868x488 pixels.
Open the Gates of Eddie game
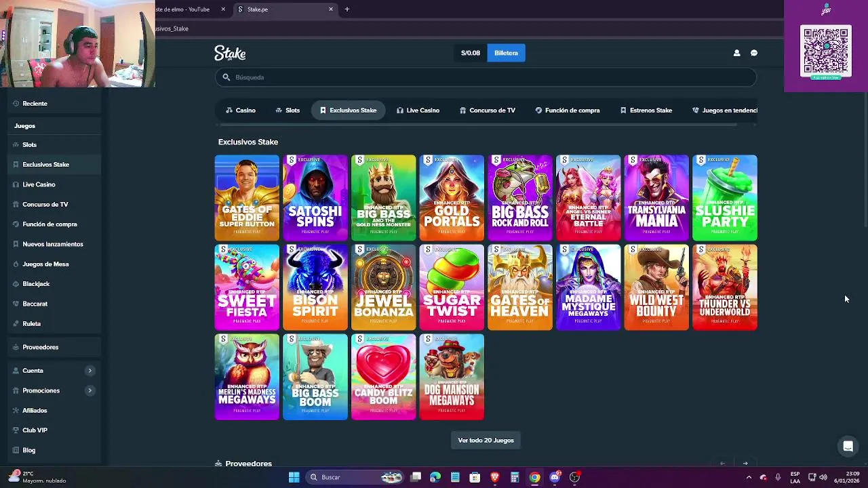(x=247, y=198)
